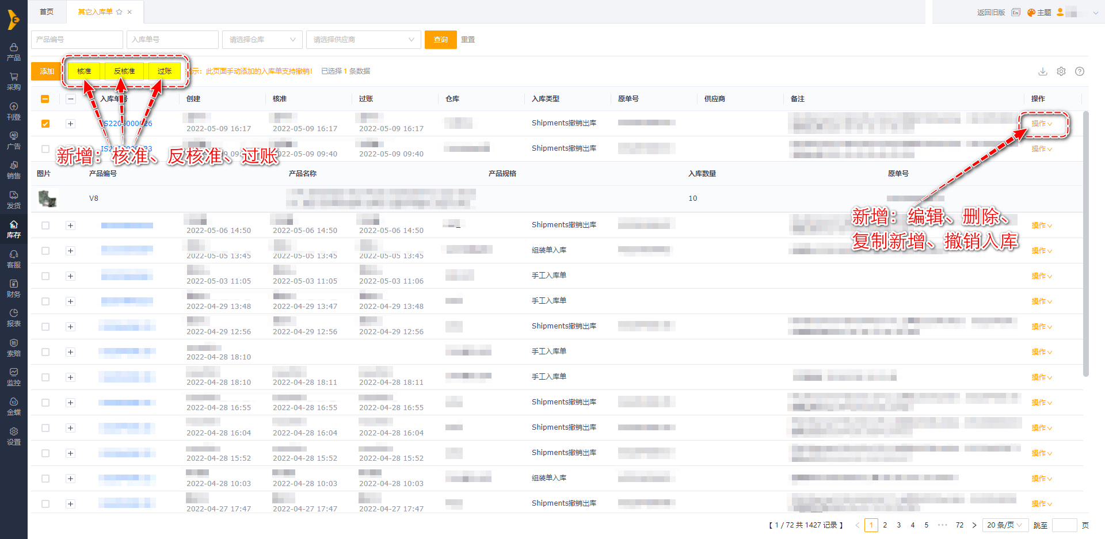The height and width of the screenshot is (539, 1105).
Task: Toggle the select-all header checkbox
Action: click(x=45, y=99)
